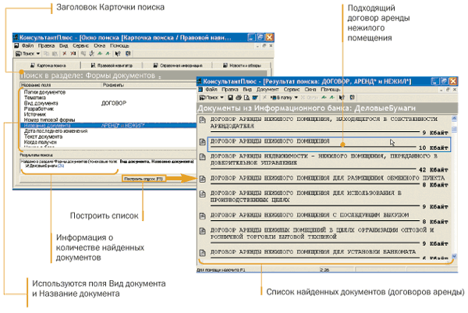
Task: Click the print icon in the results toolbar
Action: click(x=239, y=98)
